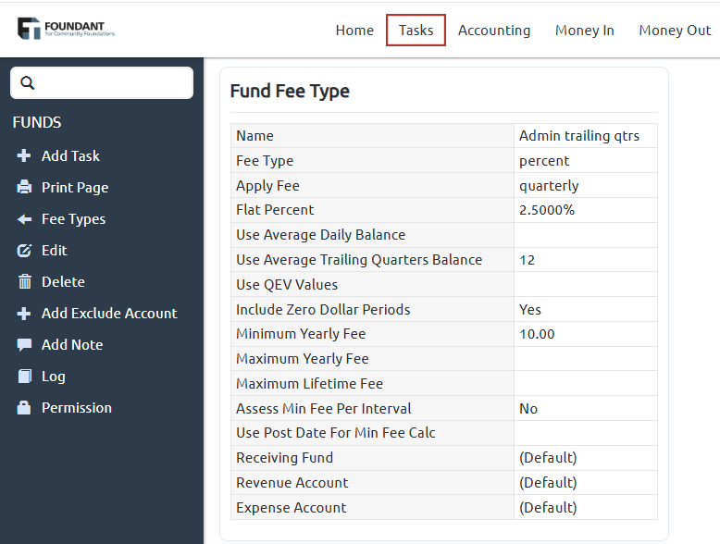Open the Log link
This screenshot has width=720, height=544.
coord(54,377)
